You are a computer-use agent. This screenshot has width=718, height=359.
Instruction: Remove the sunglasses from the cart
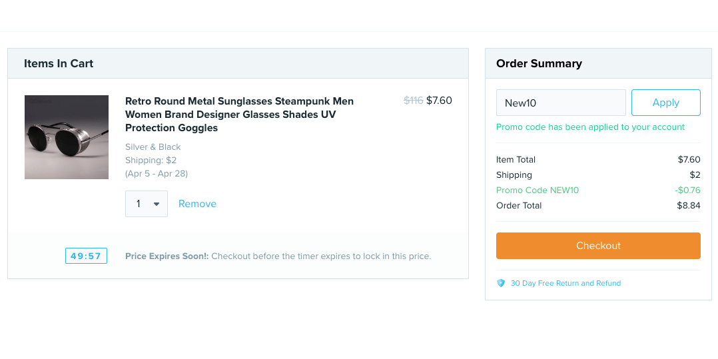(x=197, y=204)
